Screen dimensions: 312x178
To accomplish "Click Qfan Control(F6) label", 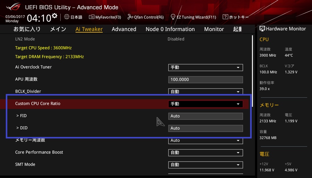I will click(149, 17).
